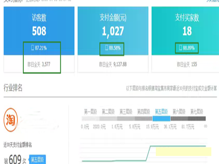
Task: Click the blue 第五层级 badge beside rank 609
Action: coord(37,159)
